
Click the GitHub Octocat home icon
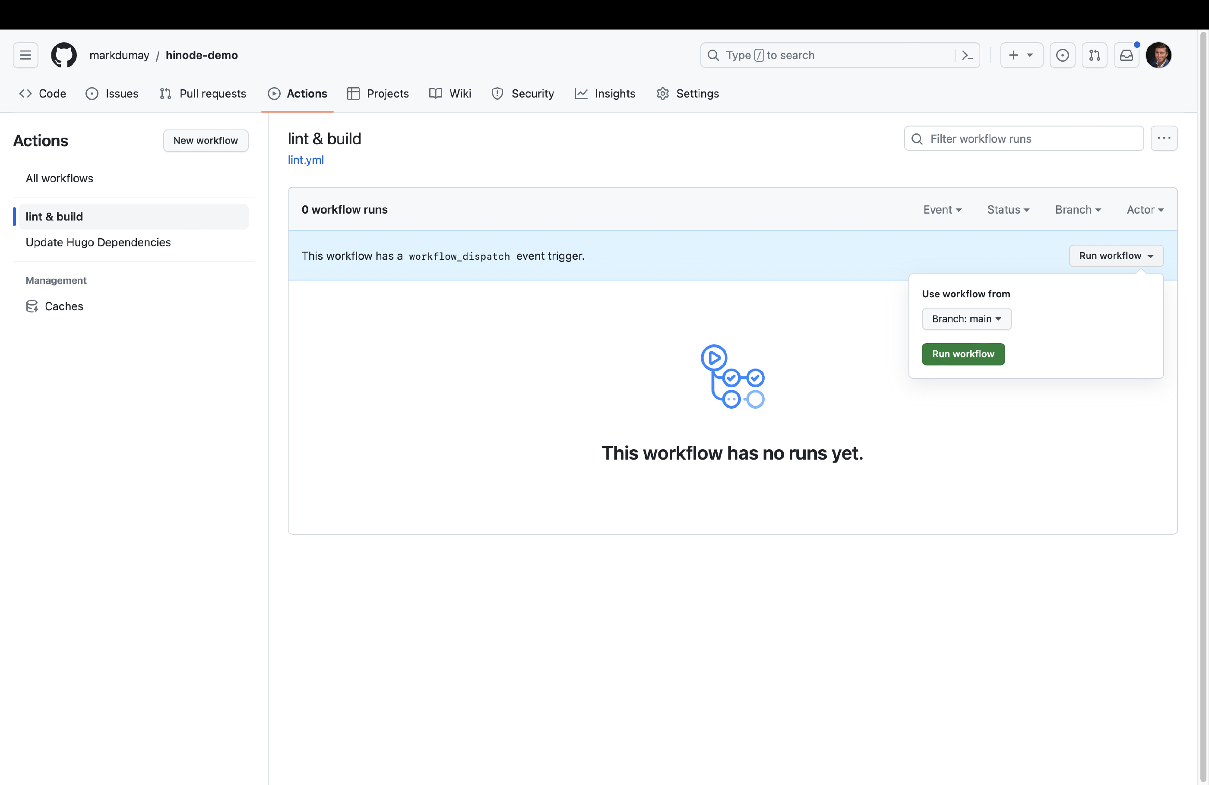[x=63, y=55]
